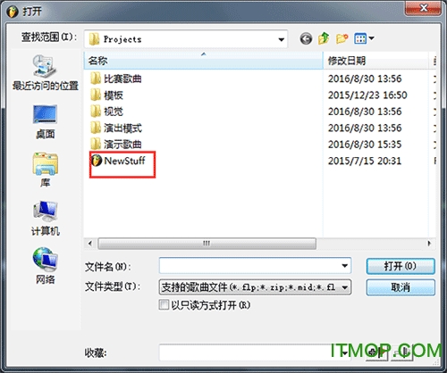Go back using the back arrow icon
Screen dimensions: 447x373
[306, 38]
